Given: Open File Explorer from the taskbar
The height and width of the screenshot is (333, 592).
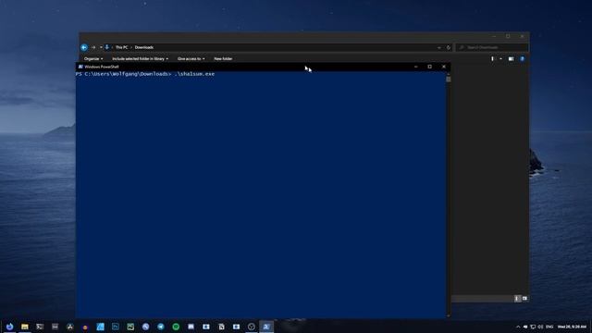Looking at the screenshot, I should pyautogui.click(x=25, y=327).
